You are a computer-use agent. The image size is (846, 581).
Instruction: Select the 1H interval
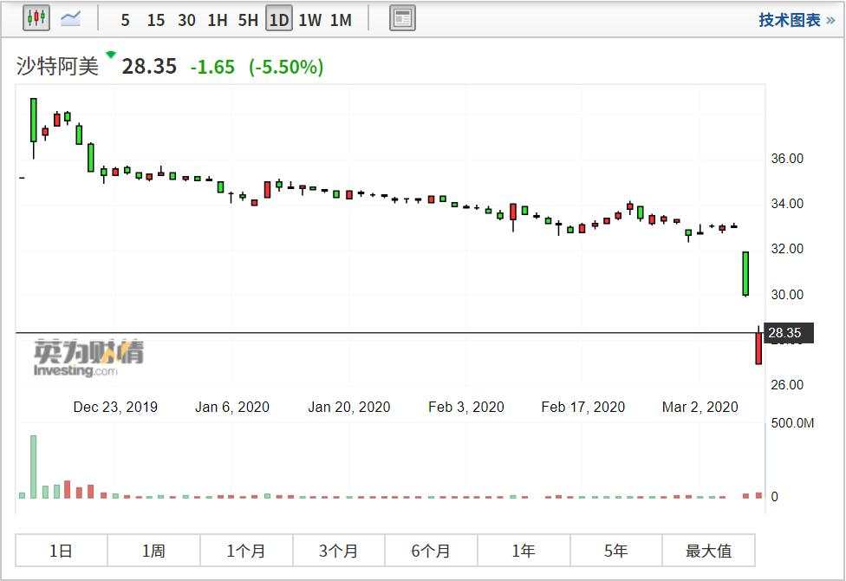point(218,21)
